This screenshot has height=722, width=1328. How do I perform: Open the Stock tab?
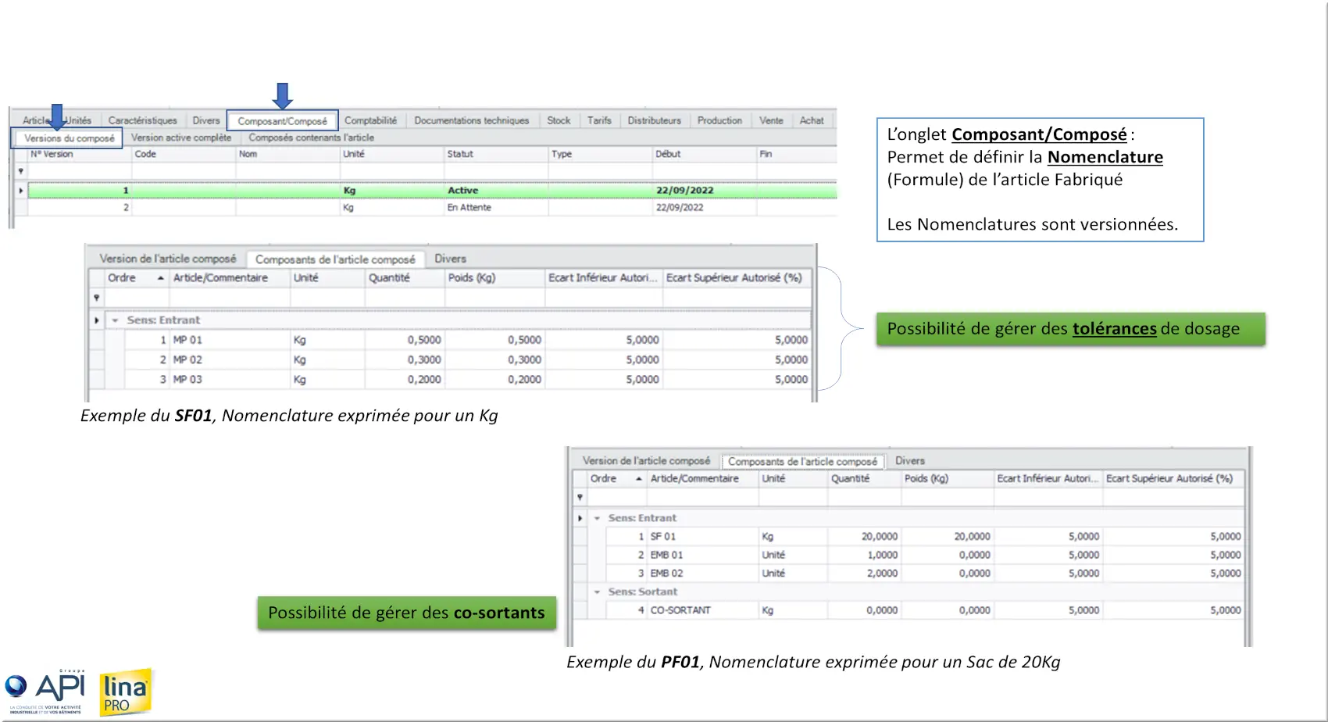(559, 120)
